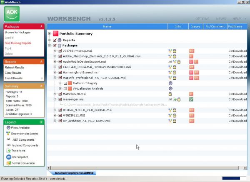
Task: Uncheck 700785-rmsetup.msi checkbox
Action: 60,51
